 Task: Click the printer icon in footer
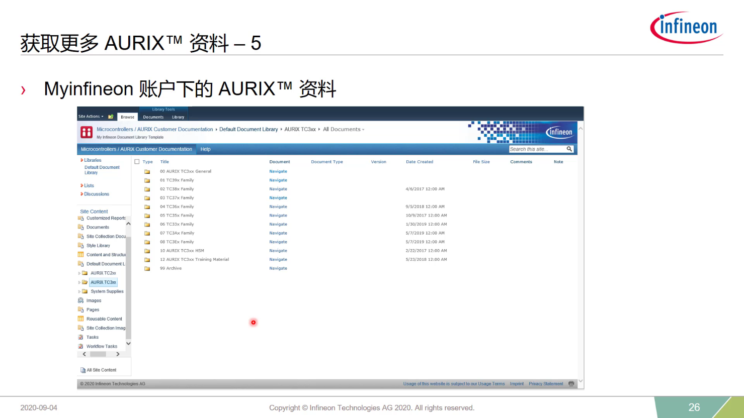(571, 383)
